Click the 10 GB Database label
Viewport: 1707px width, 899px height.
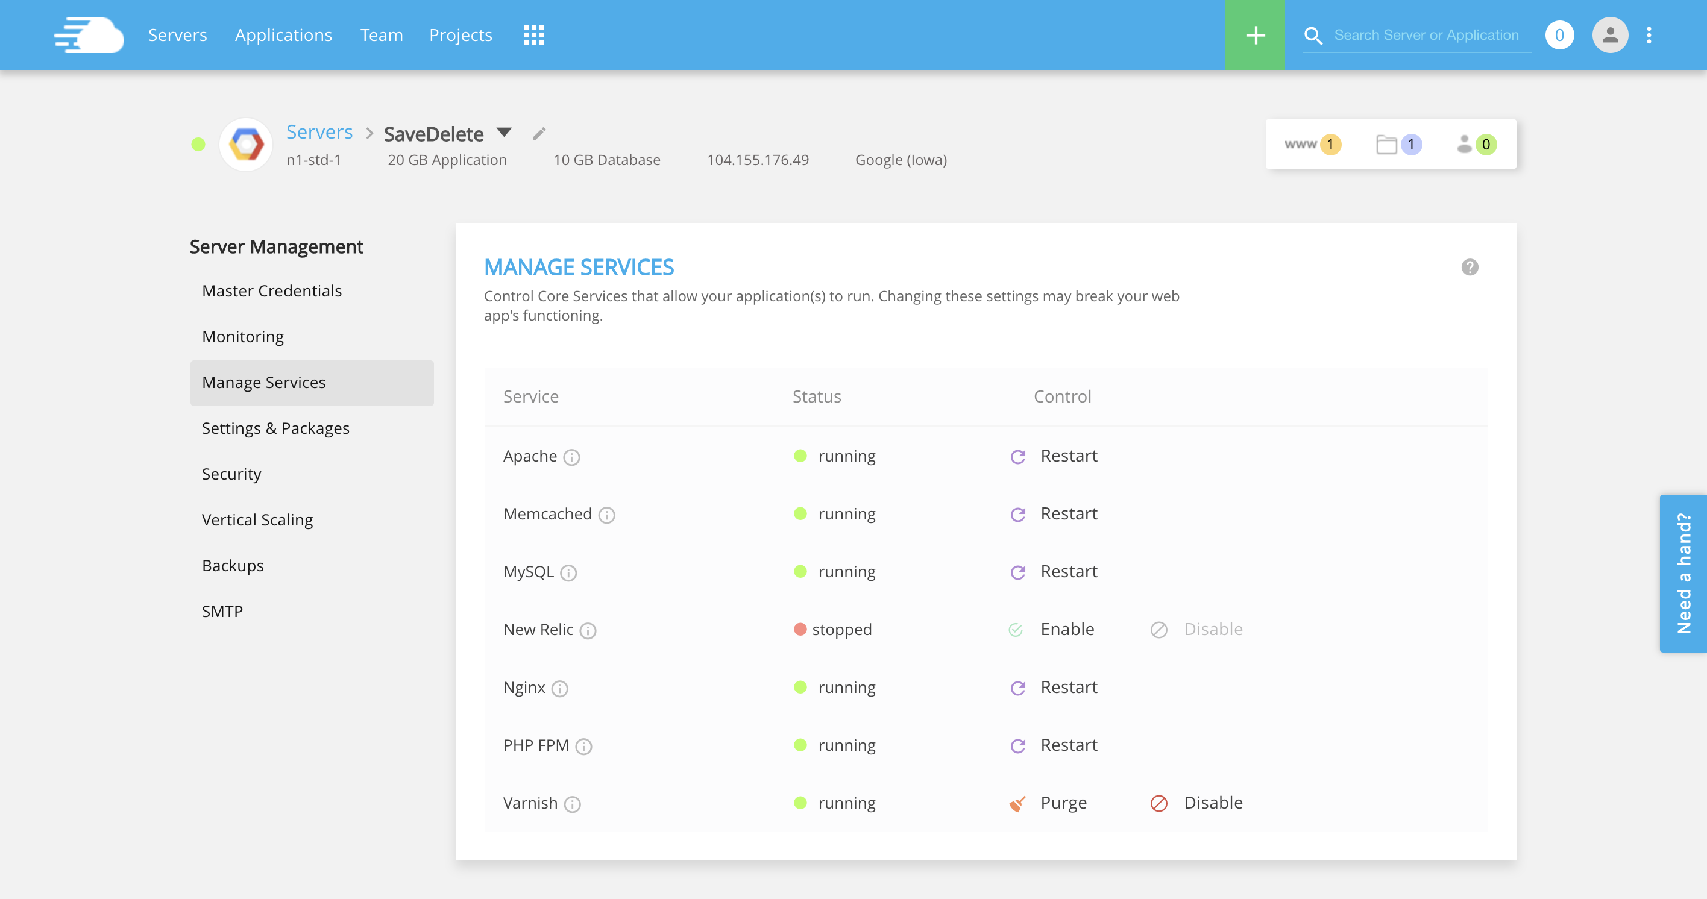[606, 160]
